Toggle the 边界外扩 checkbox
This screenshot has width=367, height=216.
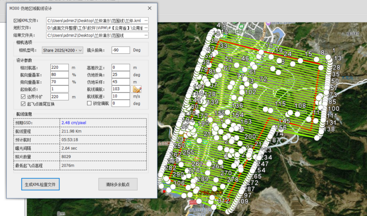(23, 97)
